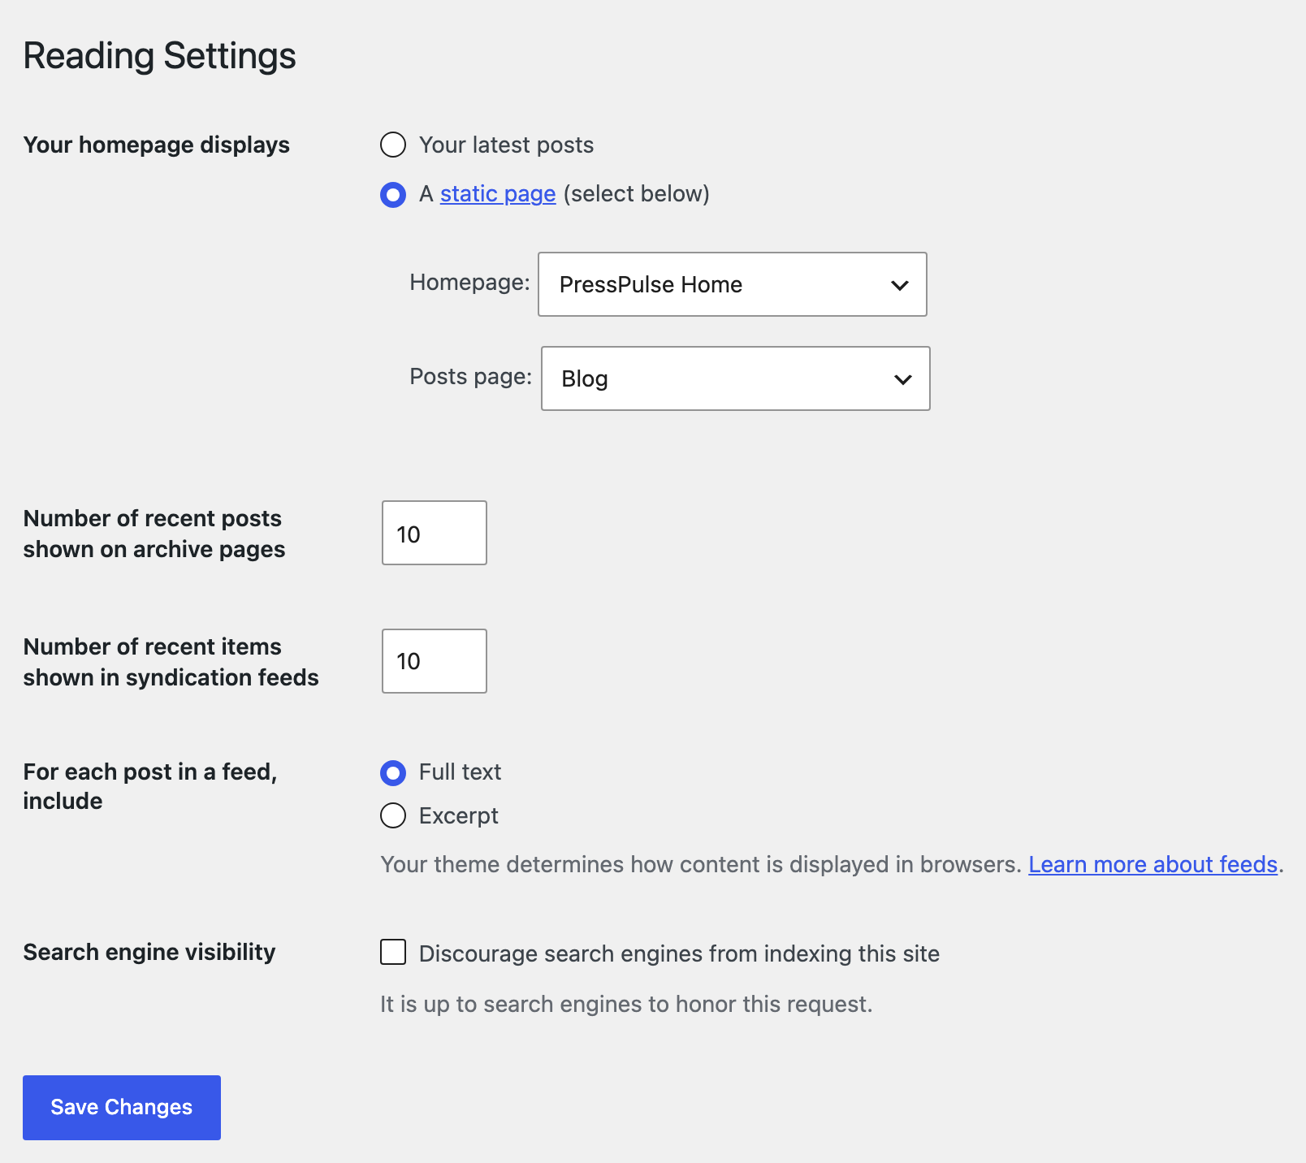The height and width of the screenshot is (1163, 1306).
Task: Choose Full text for feed posts
Action: 393,773
